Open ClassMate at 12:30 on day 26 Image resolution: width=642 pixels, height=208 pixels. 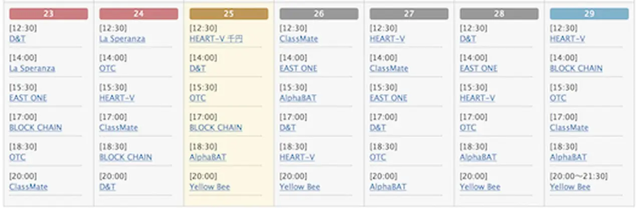299,39
